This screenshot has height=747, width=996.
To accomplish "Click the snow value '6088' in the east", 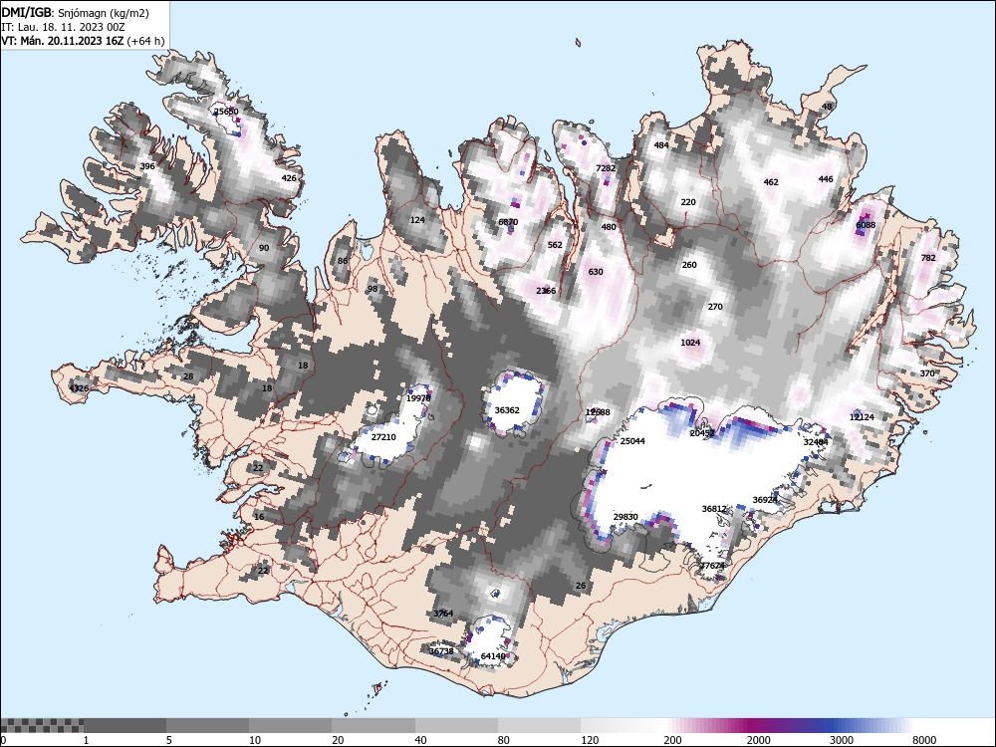I will pos(866,225).
